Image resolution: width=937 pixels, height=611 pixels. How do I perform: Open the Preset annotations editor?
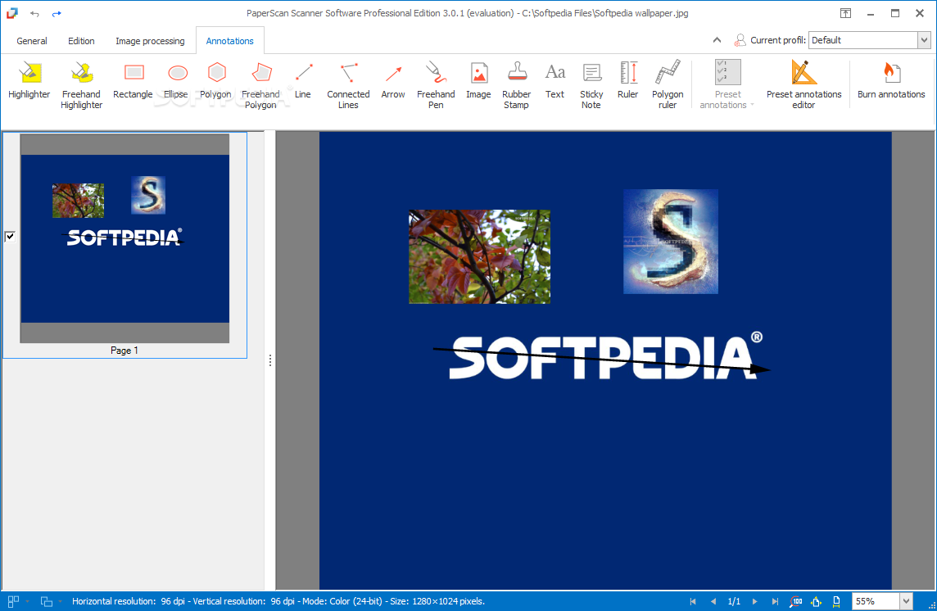point(803,85)
